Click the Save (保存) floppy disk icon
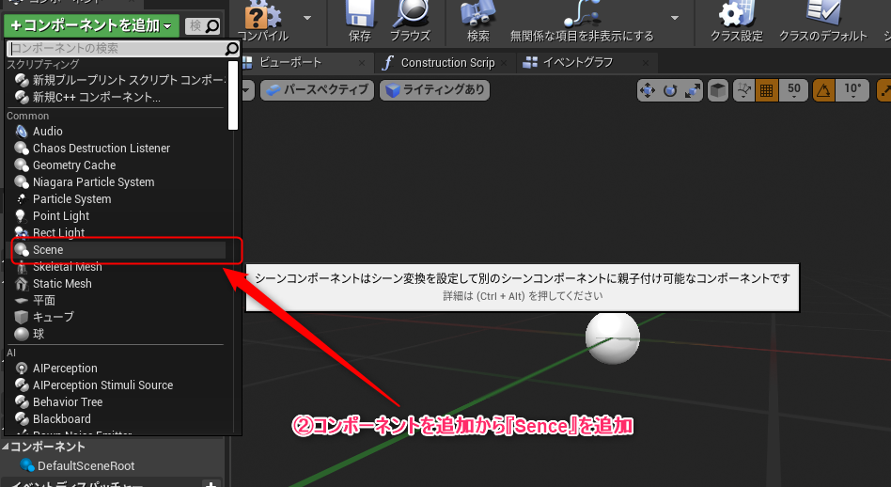Viewport: 891px width, 487px height. (359, 19)
